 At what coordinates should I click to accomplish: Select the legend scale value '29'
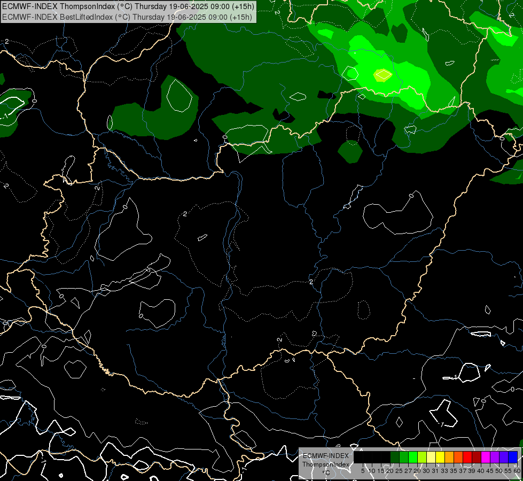click(417, 471)
